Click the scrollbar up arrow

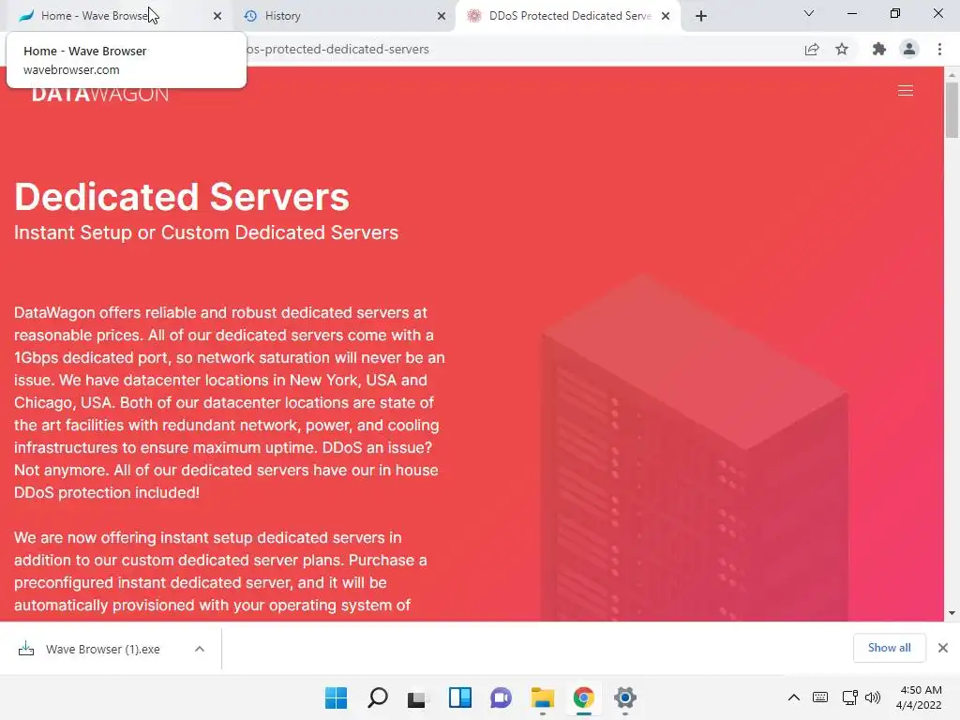952,74
